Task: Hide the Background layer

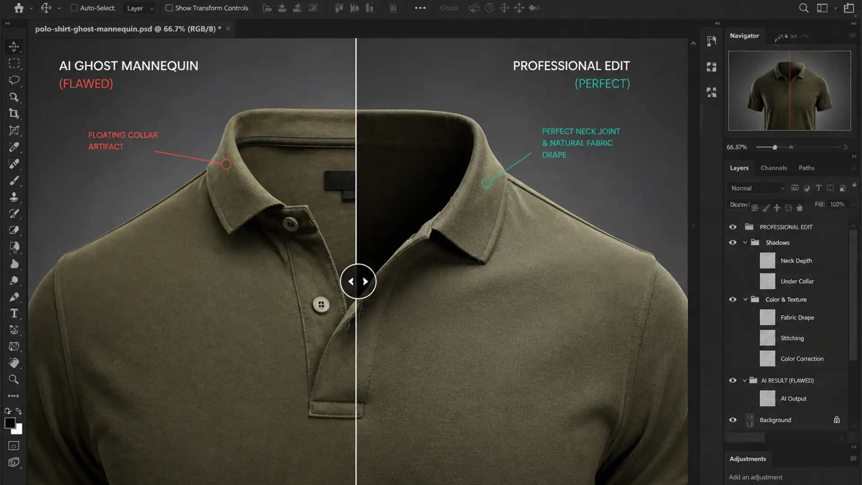Action: (x=733, y=419)
